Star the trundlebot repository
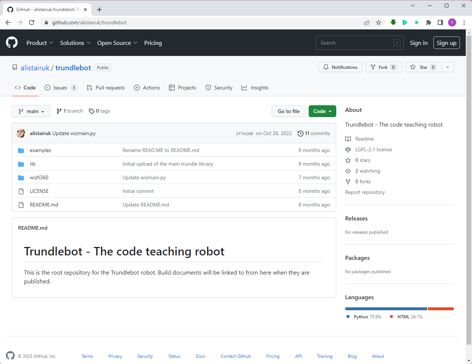 (423, 67)
